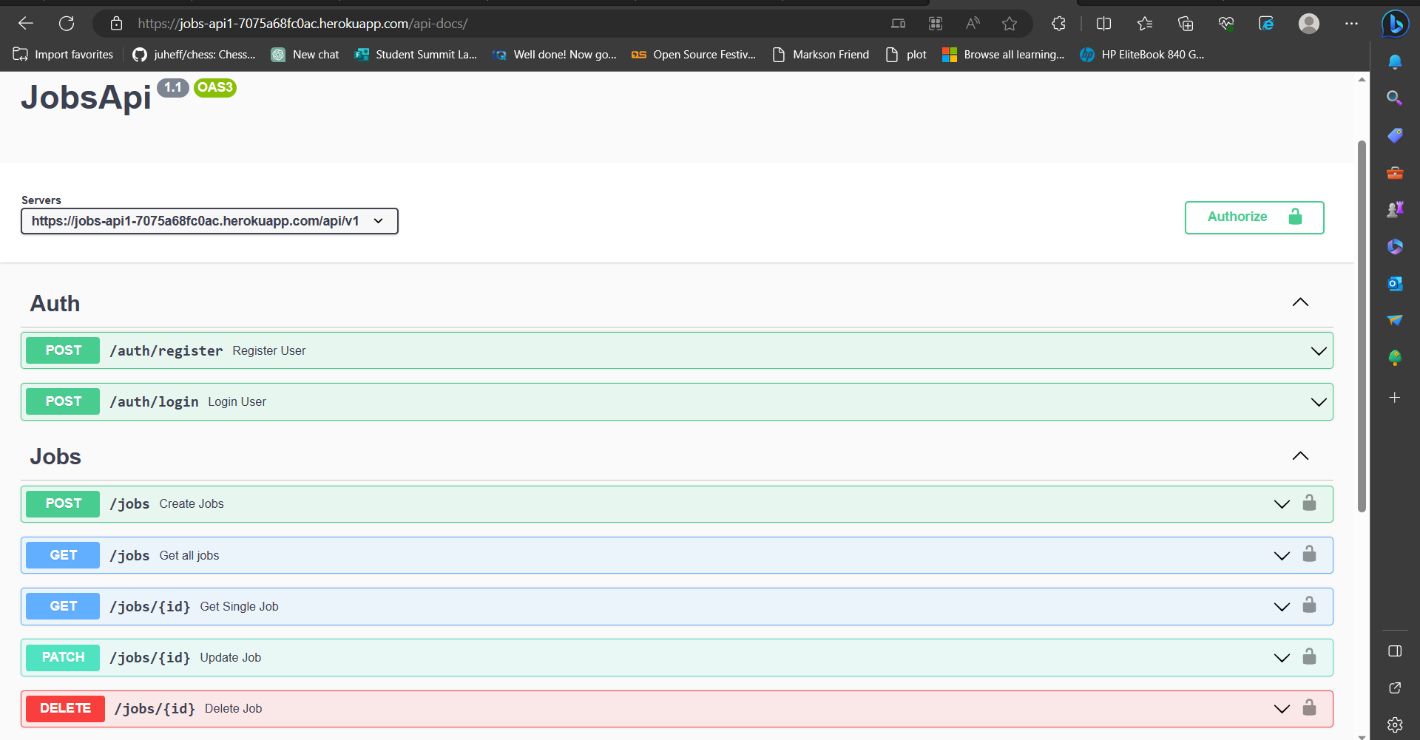Screen dimensions: 1420x740
Task: Expand Update Job endpoint arrow
Action: coord(1282,658)
